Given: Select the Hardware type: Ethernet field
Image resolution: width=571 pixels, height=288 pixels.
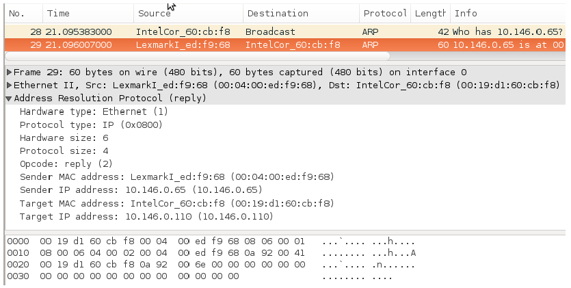Looking at the screenshot, I should pos(94,112).
